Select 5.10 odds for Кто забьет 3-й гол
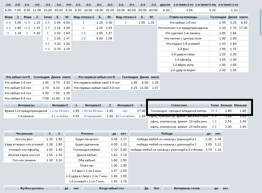This screenshot has height=193, width=262. coord(56,88)
